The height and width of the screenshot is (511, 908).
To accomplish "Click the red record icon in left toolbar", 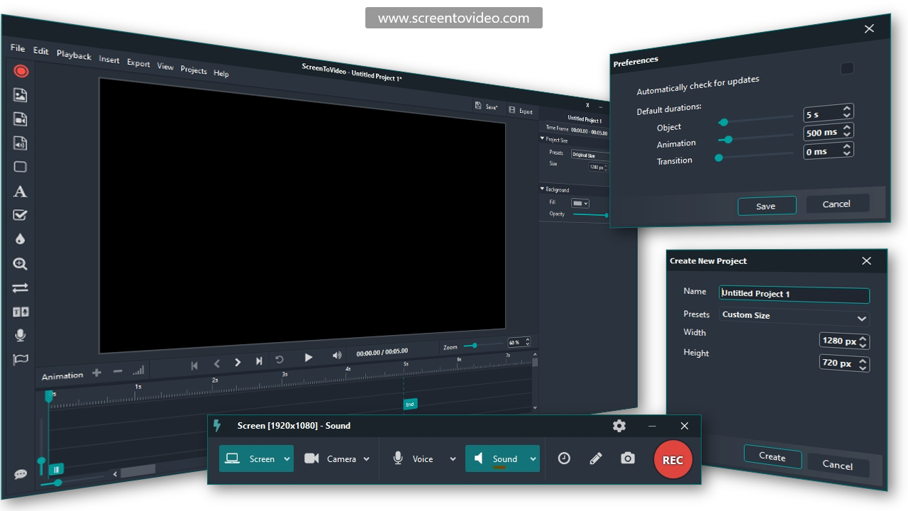I will pos(21,71).
